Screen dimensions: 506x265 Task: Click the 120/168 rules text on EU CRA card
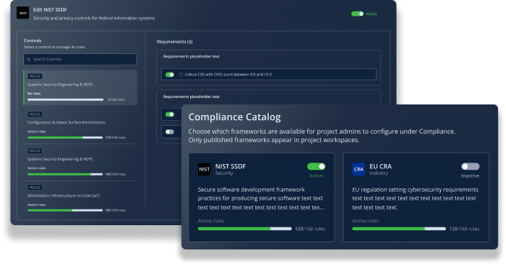(464, 229)
